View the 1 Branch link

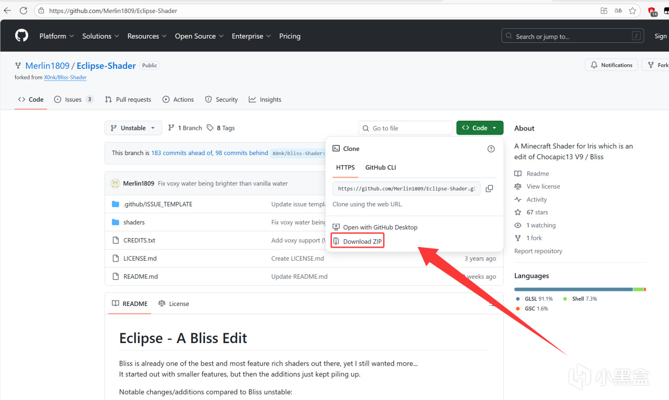185,128
